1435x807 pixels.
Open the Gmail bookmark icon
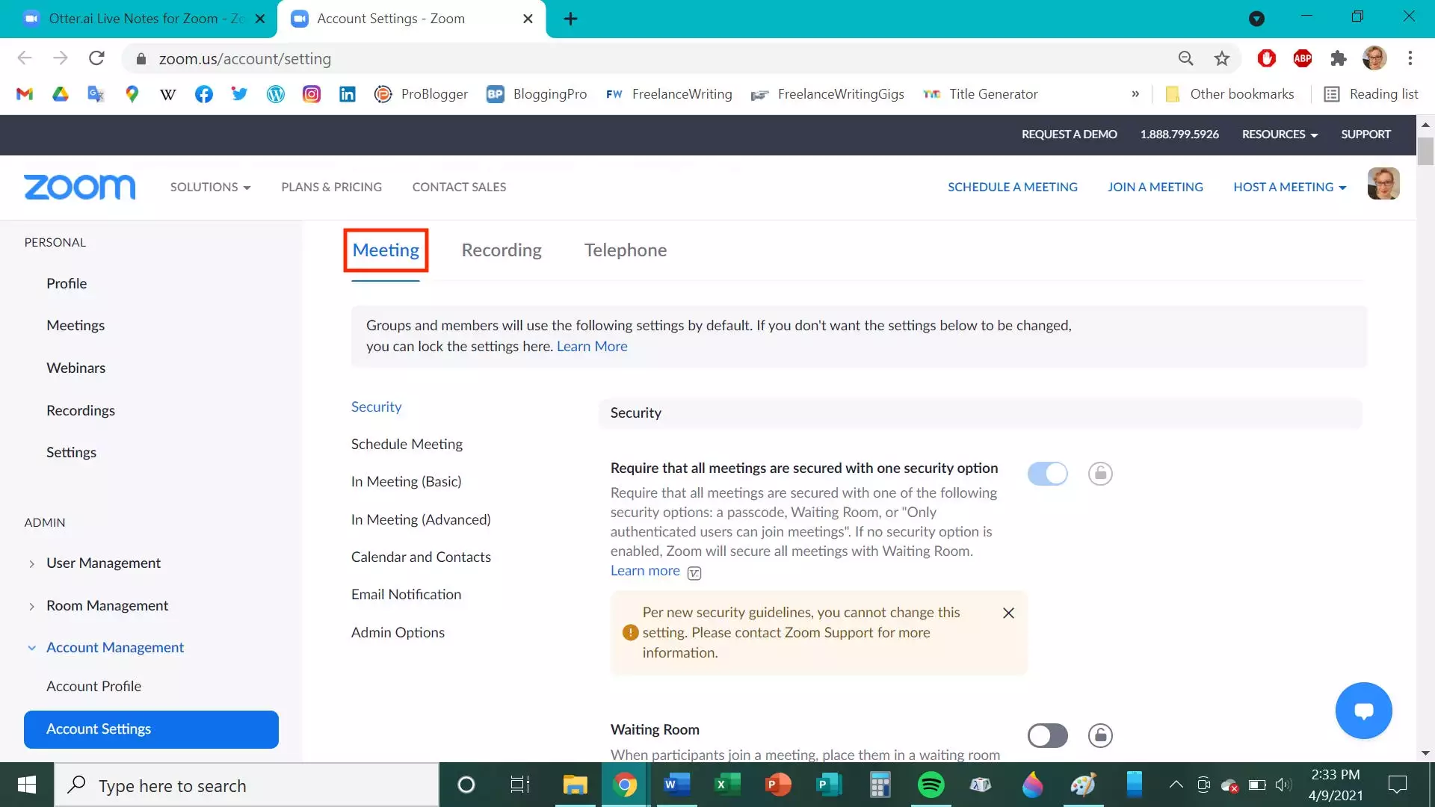[25, 94]
